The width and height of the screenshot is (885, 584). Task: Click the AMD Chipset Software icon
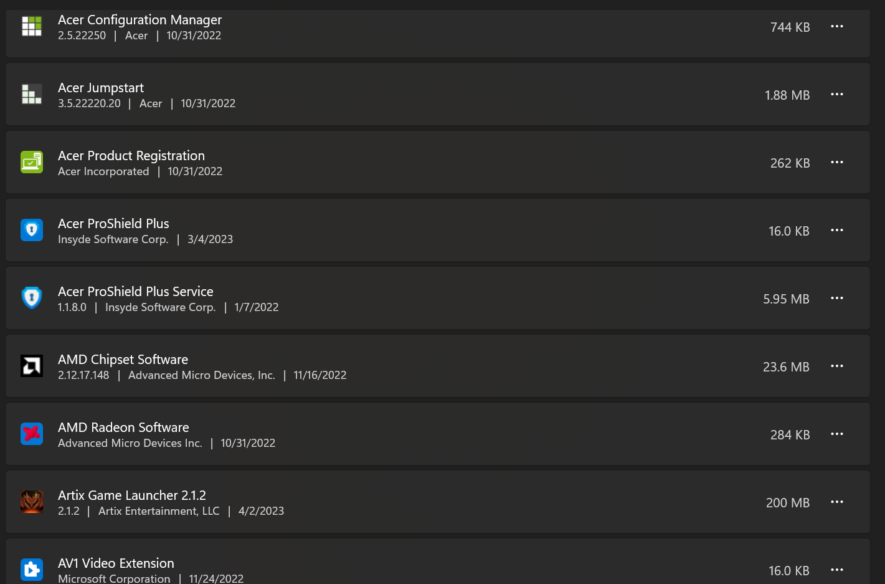(x=32, y=366)
